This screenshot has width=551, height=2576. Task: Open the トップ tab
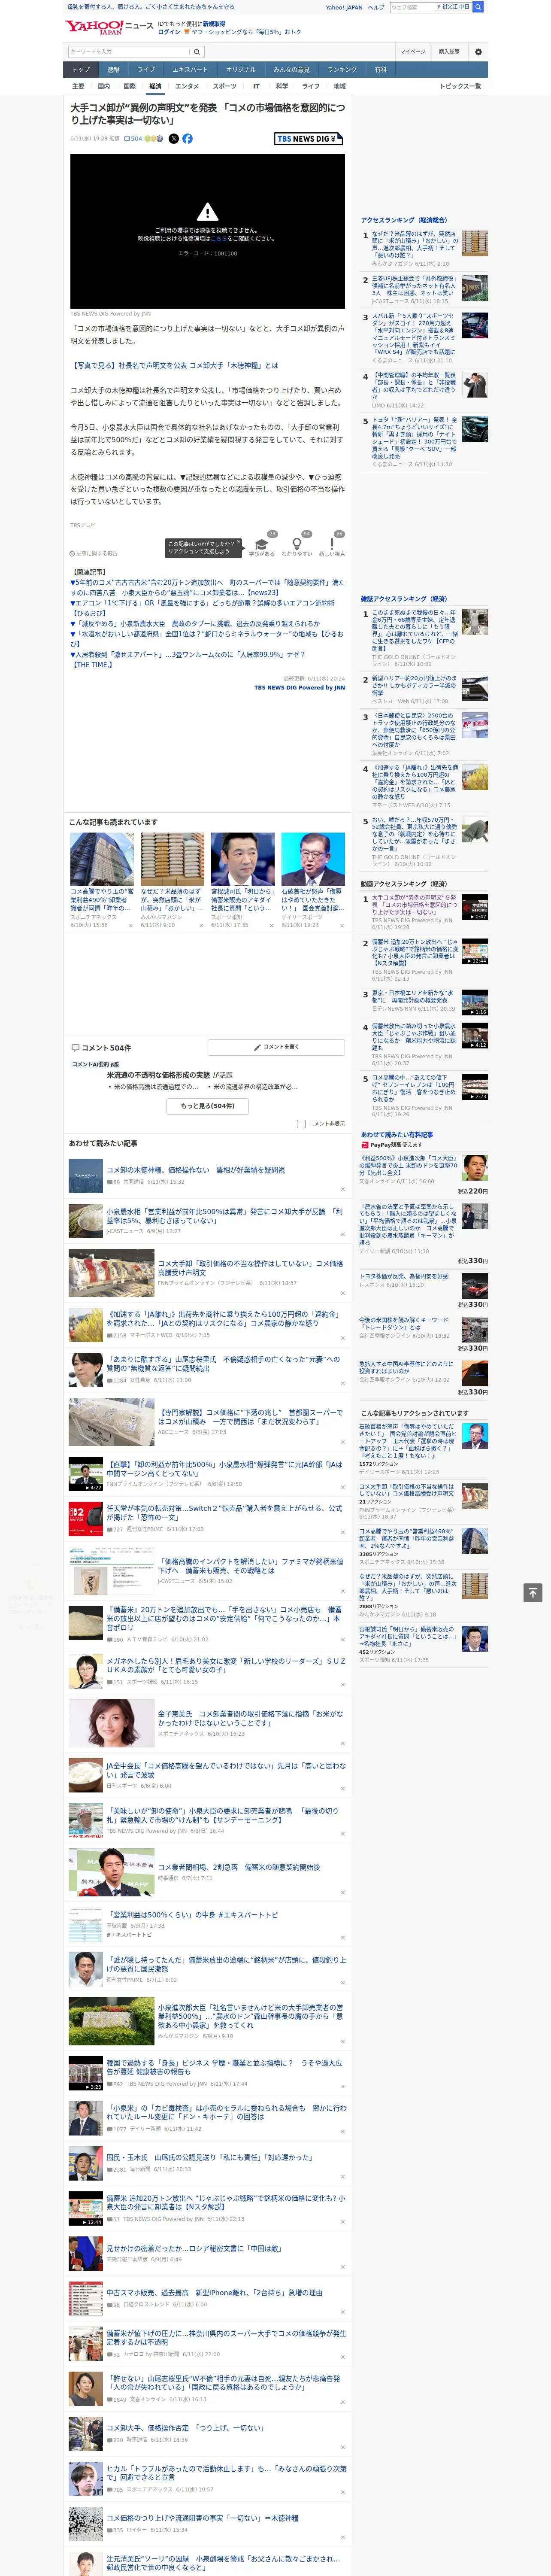click(x=81, y=70)
